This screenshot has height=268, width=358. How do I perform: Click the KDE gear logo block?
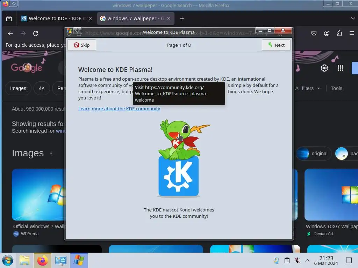(x=179, y=176)
